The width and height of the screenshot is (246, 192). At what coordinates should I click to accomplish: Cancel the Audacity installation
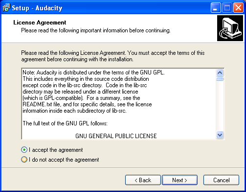point(221,180)
